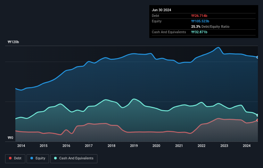Select the teal Cash legend dot
263x168 pixels.
[x=55, y=158]
